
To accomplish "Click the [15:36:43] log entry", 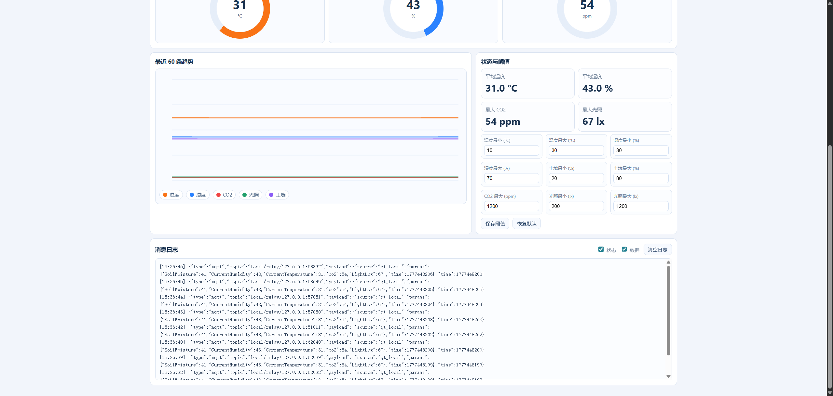I will pos(322,316).
